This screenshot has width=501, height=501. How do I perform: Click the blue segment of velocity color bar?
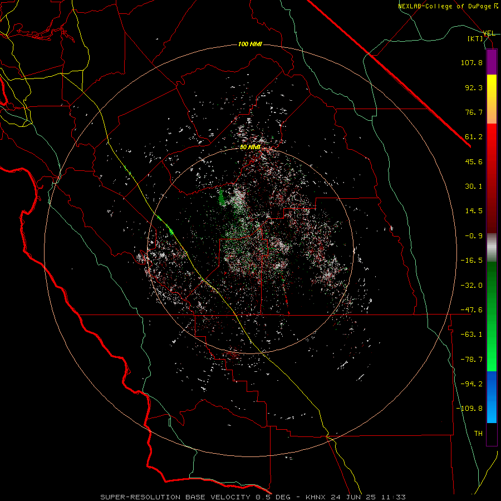pos(492,397)
